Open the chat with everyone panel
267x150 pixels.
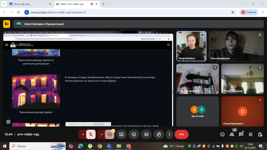(x=241, y=134)
